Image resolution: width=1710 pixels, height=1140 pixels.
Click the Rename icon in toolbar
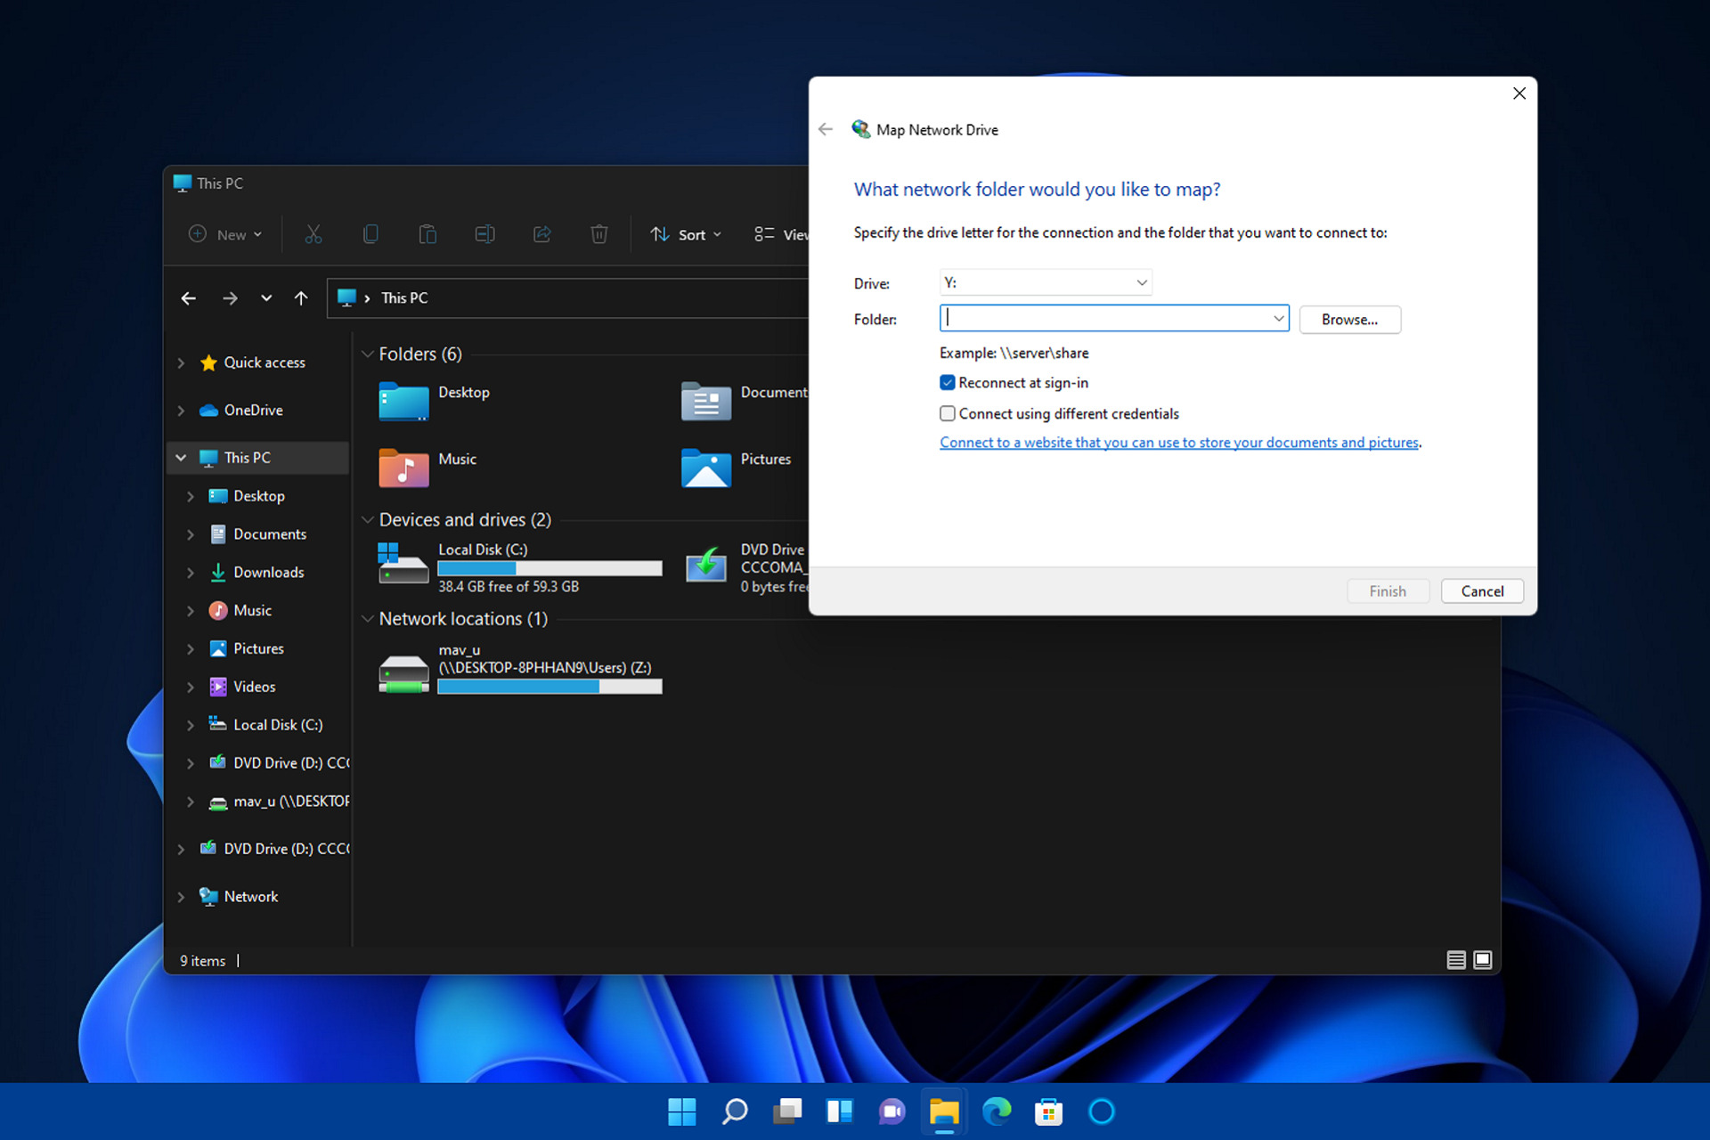pyautogui.click(x=484, y=234)
